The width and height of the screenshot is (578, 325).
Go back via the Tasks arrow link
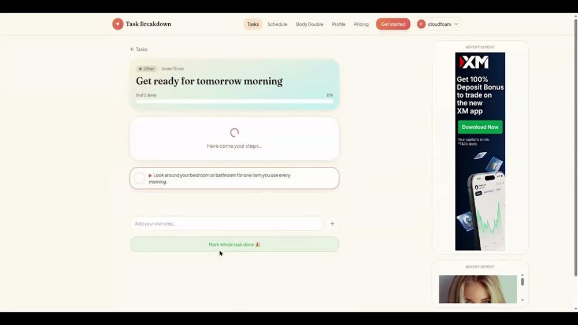[x=139, y=49]
